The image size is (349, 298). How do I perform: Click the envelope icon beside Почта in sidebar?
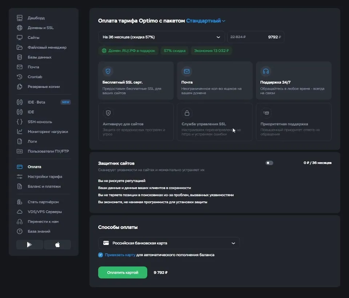(x=20, y=67)
